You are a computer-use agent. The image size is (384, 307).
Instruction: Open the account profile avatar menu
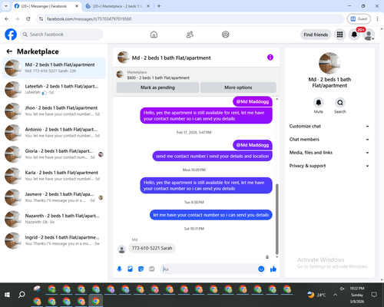[x=369, y=35]
